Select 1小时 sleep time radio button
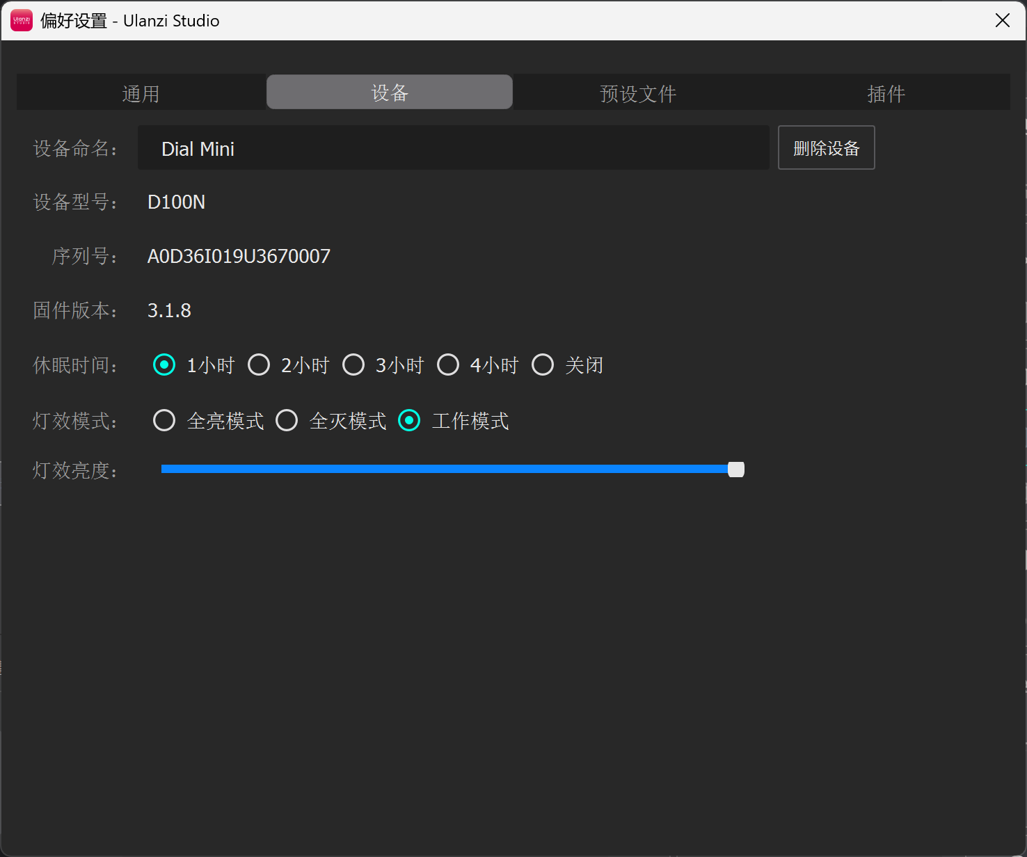 (164, 365)
